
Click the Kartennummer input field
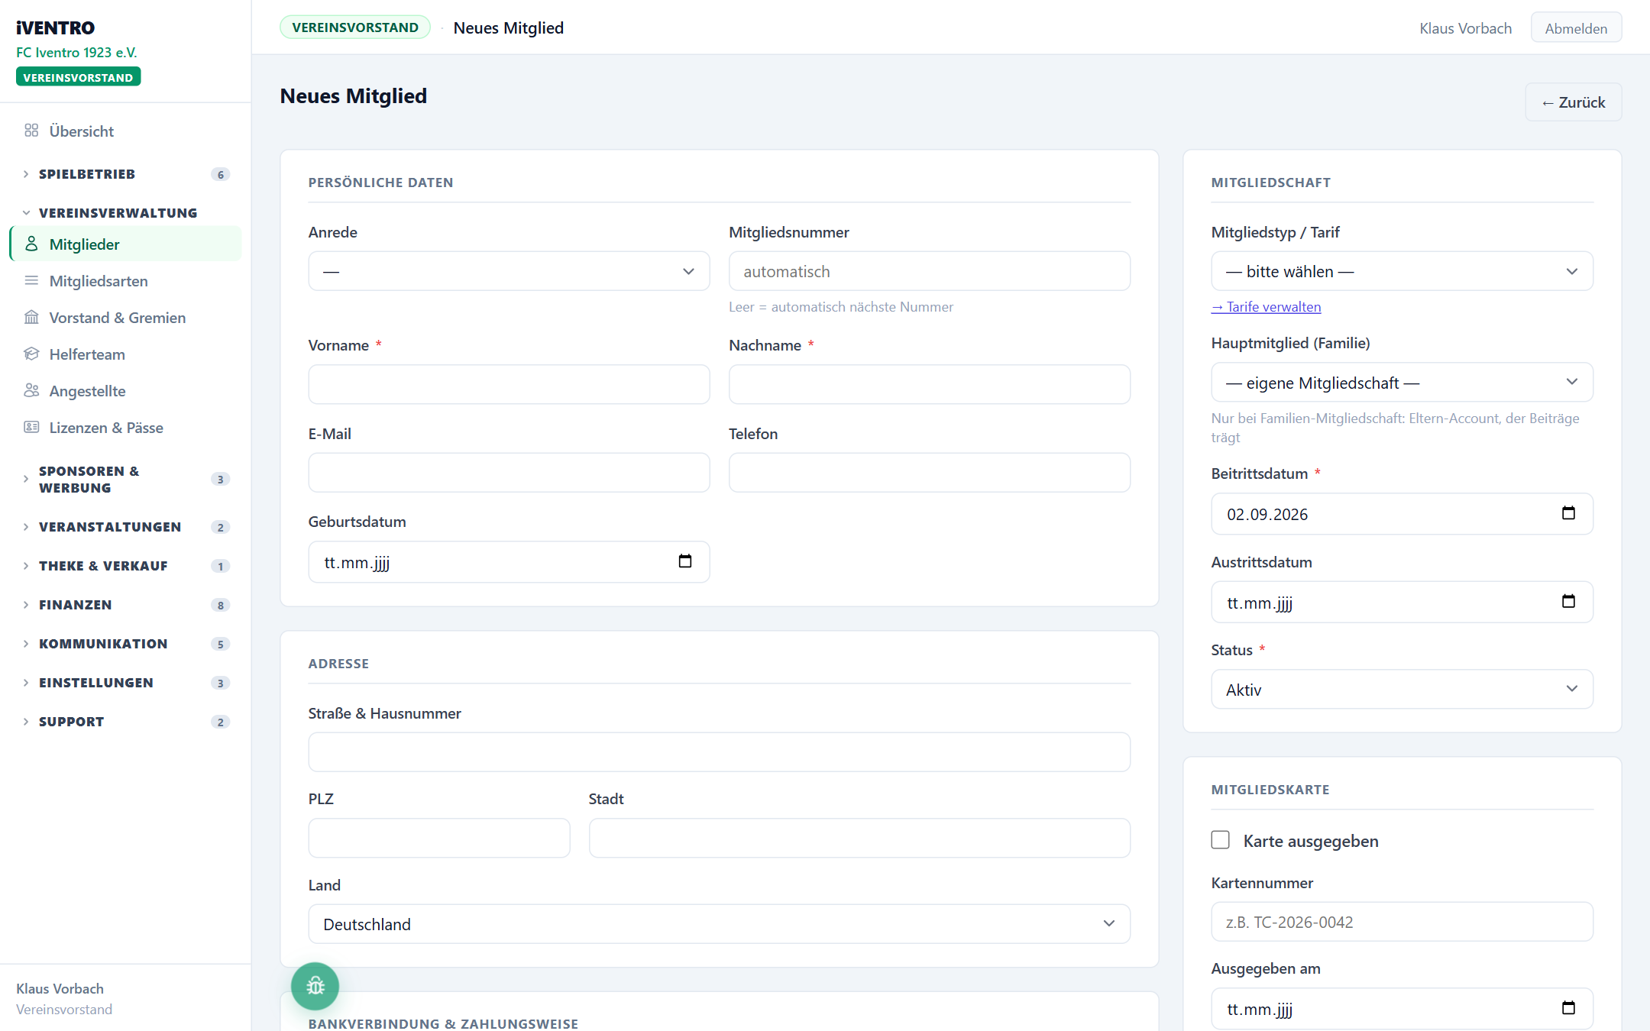click(1402, 922)
